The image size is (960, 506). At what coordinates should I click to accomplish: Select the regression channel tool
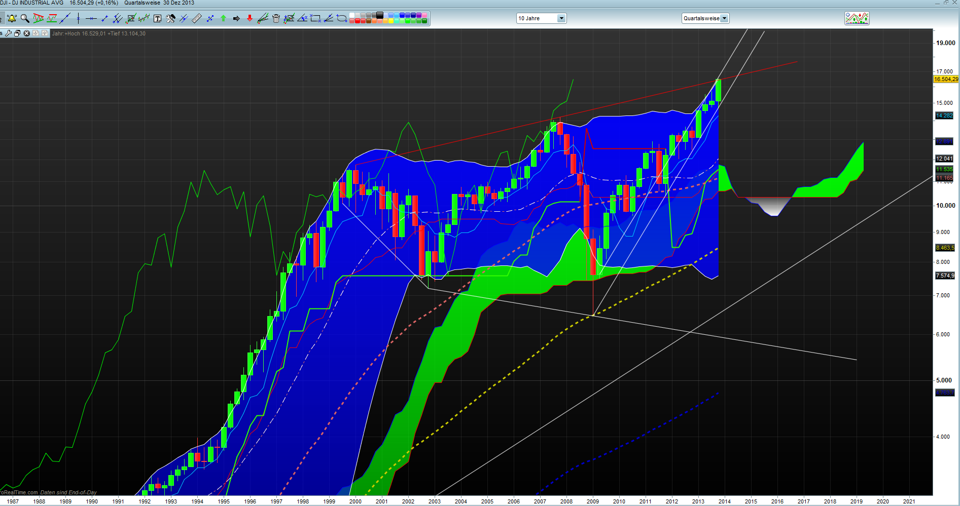click(144, 19)
